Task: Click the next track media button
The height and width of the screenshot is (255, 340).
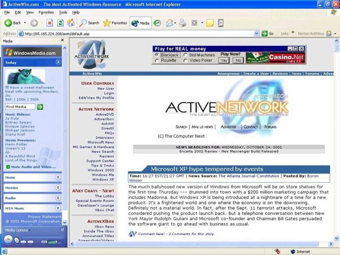Action: tap(31, 242)
